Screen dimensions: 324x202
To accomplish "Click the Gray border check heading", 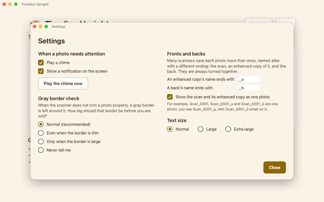I will 59,99.
